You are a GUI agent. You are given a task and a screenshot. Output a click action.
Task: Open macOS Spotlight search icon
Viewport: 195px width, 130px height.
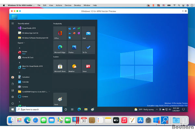tap(179, 5)
